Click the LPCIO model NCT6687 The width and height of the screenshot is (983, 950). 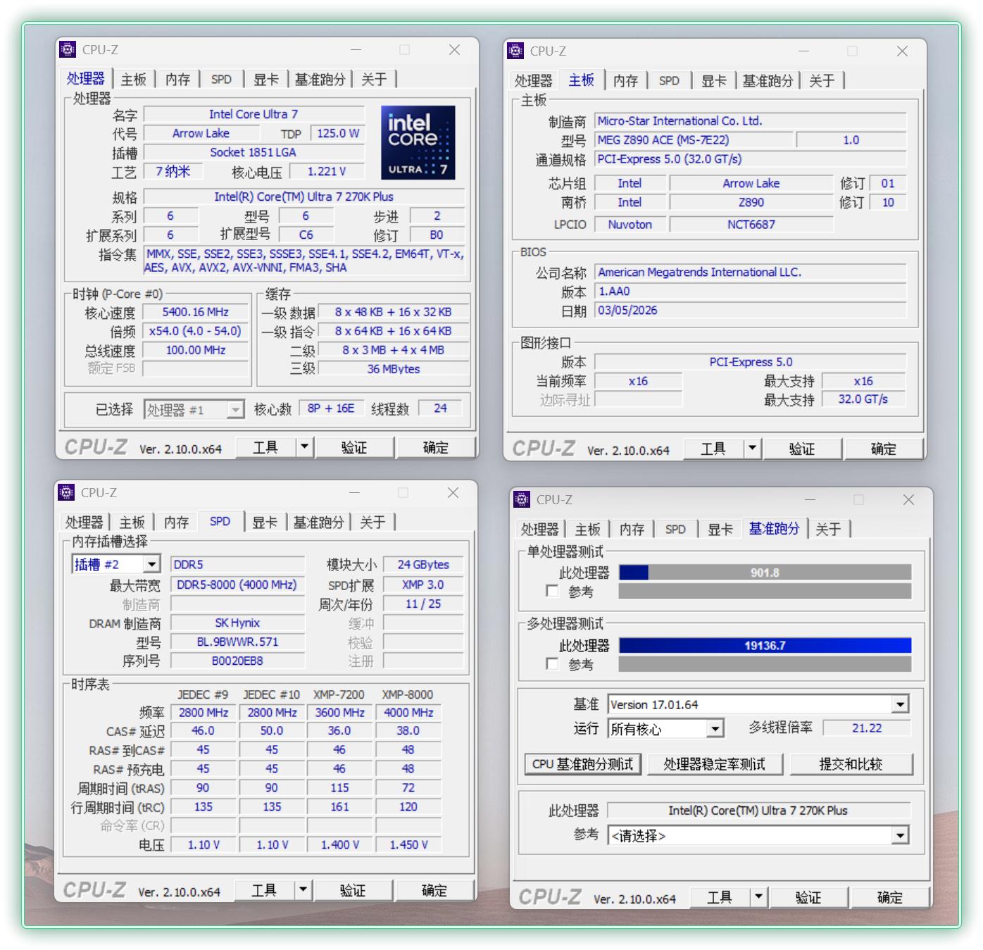coord(751,225)
